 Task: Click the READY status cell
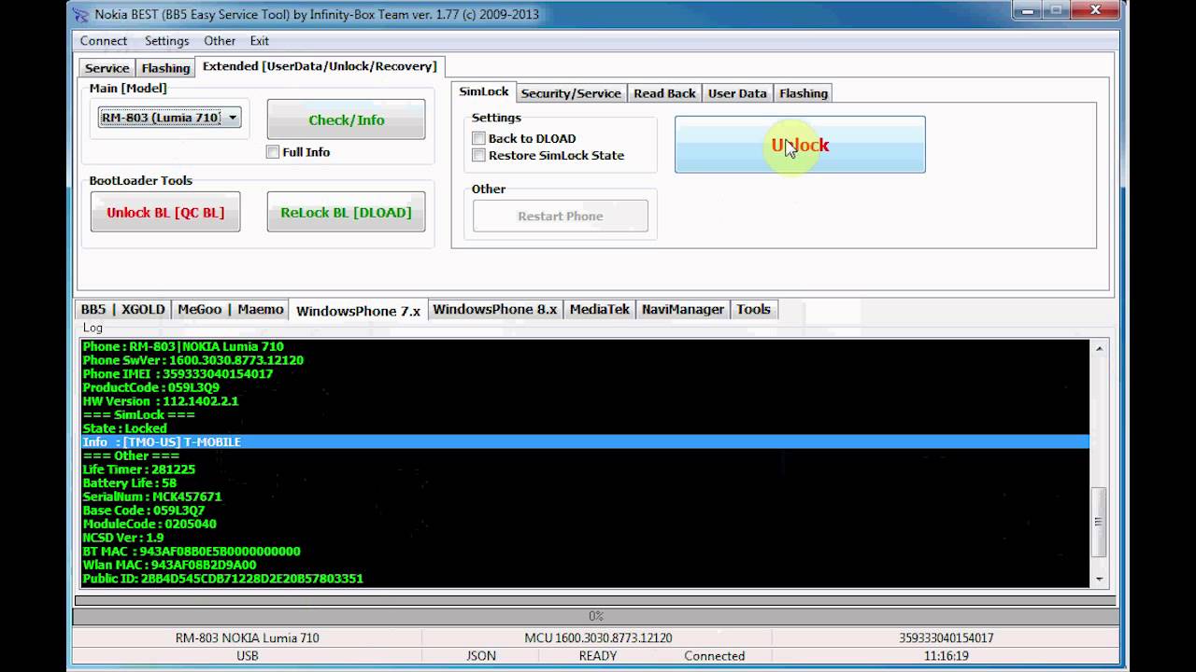pyautogui.click(x=598, y=656)
